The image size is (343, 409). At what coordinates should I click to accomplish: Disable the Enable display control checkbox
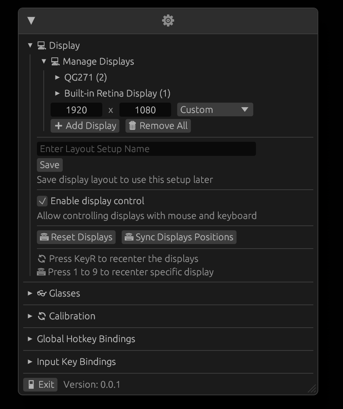click(42, 201)
